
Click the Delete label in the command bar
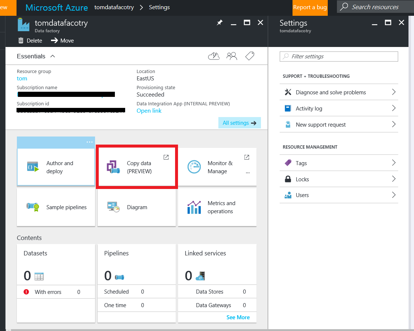pos(34,41)
